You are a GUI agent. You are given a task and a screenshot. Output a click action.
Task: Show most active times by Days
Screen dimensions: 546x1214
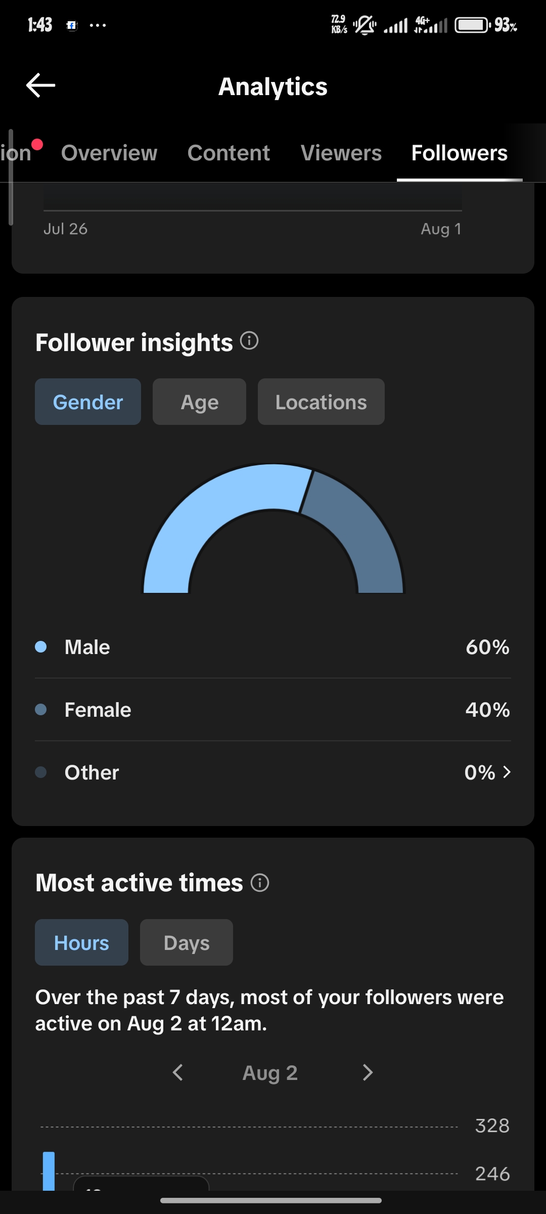(x=187, y=942)
